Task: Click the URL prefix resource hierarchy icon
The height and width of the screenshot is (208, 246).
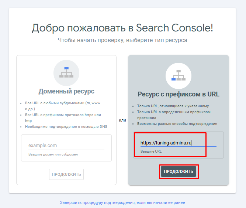Action: 179,76
